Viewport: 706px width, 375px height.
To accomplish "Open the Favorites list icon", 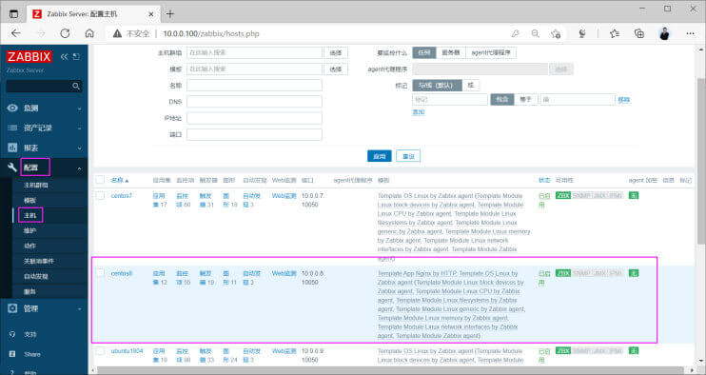I will (x=615, y=33).
